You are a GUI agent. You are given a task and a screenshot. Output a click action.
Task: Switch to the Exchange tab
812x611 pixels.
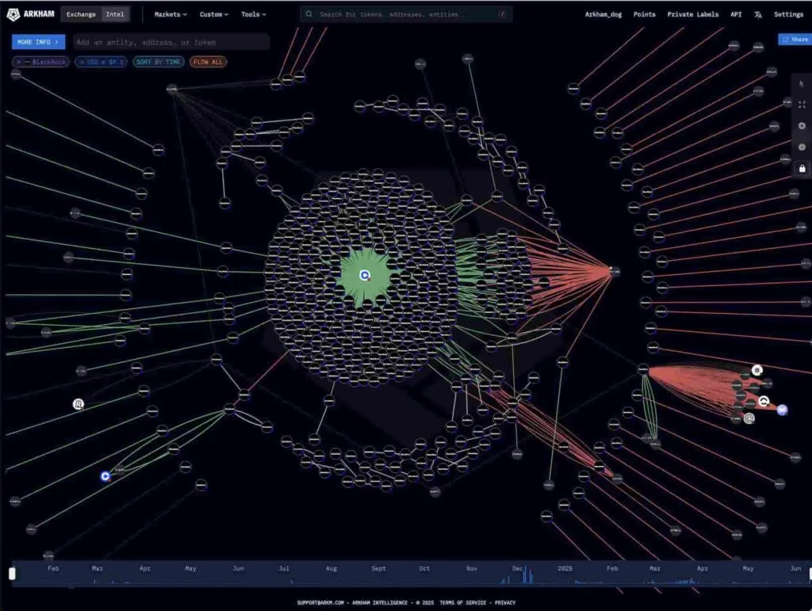pos(81,14)
